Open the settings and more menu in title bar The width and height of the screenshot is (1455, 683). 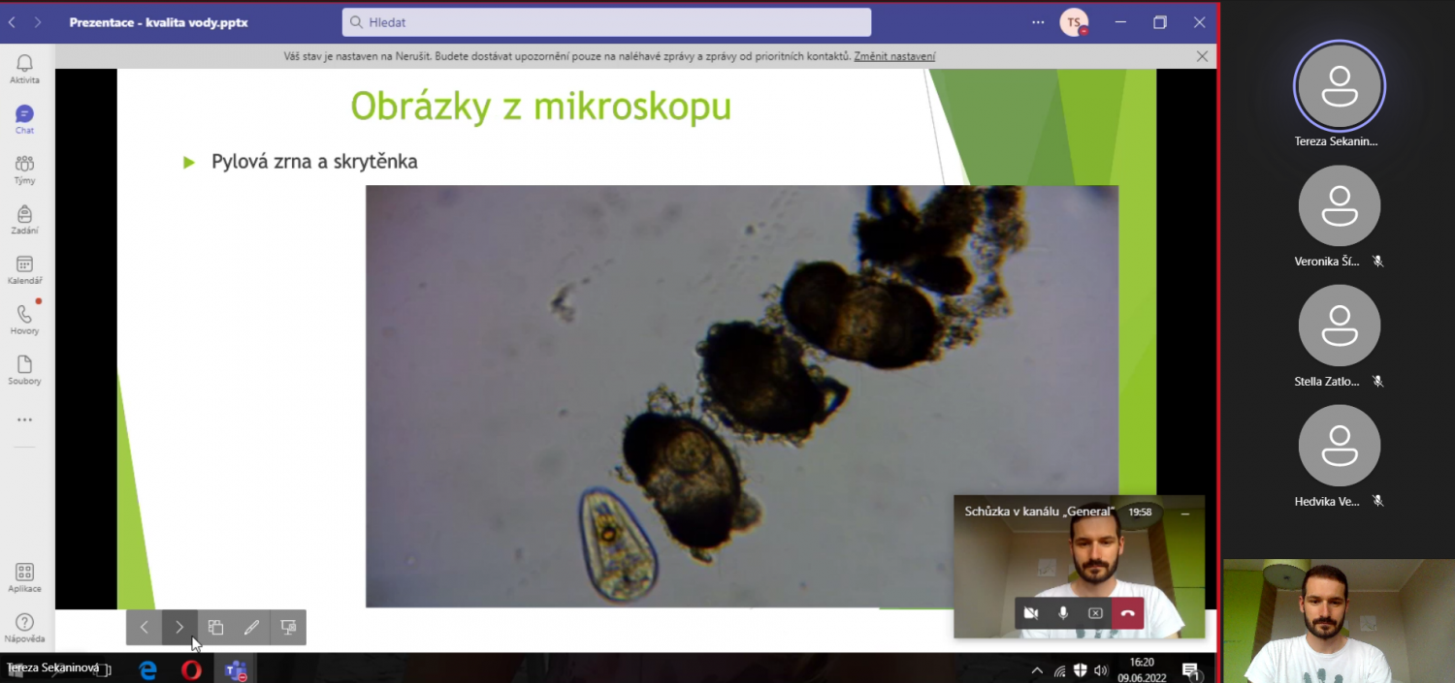(1039, 22)
